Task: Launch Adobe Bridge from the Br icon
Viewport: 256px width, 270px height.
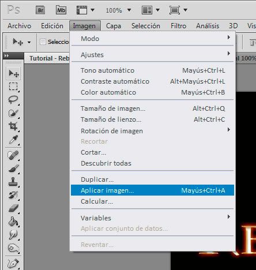Action: pos(40,10)
